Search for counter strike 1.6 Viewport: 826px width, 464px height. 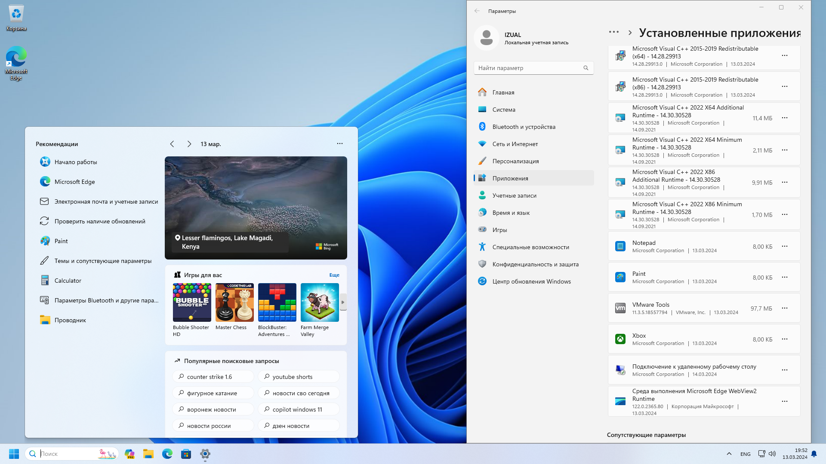(x=213, y=377)
